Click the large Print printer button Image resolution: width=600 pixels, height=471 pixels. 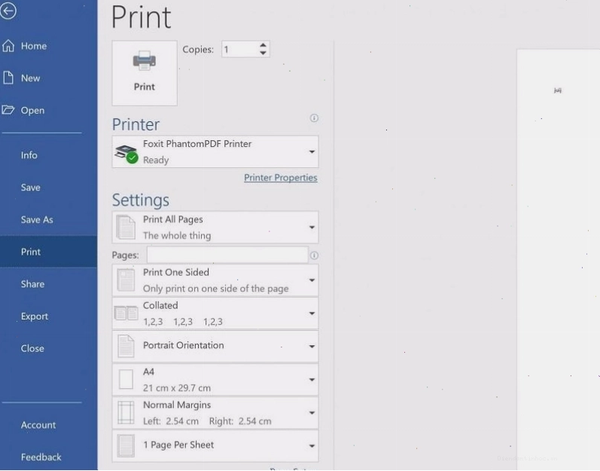(145, 73)
